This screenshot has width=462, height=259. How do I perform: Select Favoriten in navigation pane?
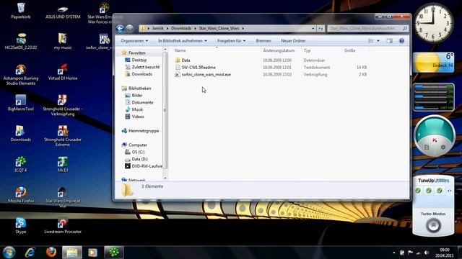click(x=136, y=53)
